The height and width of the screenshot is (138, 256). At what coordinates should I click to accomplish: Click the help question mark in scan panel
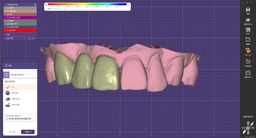35,5
